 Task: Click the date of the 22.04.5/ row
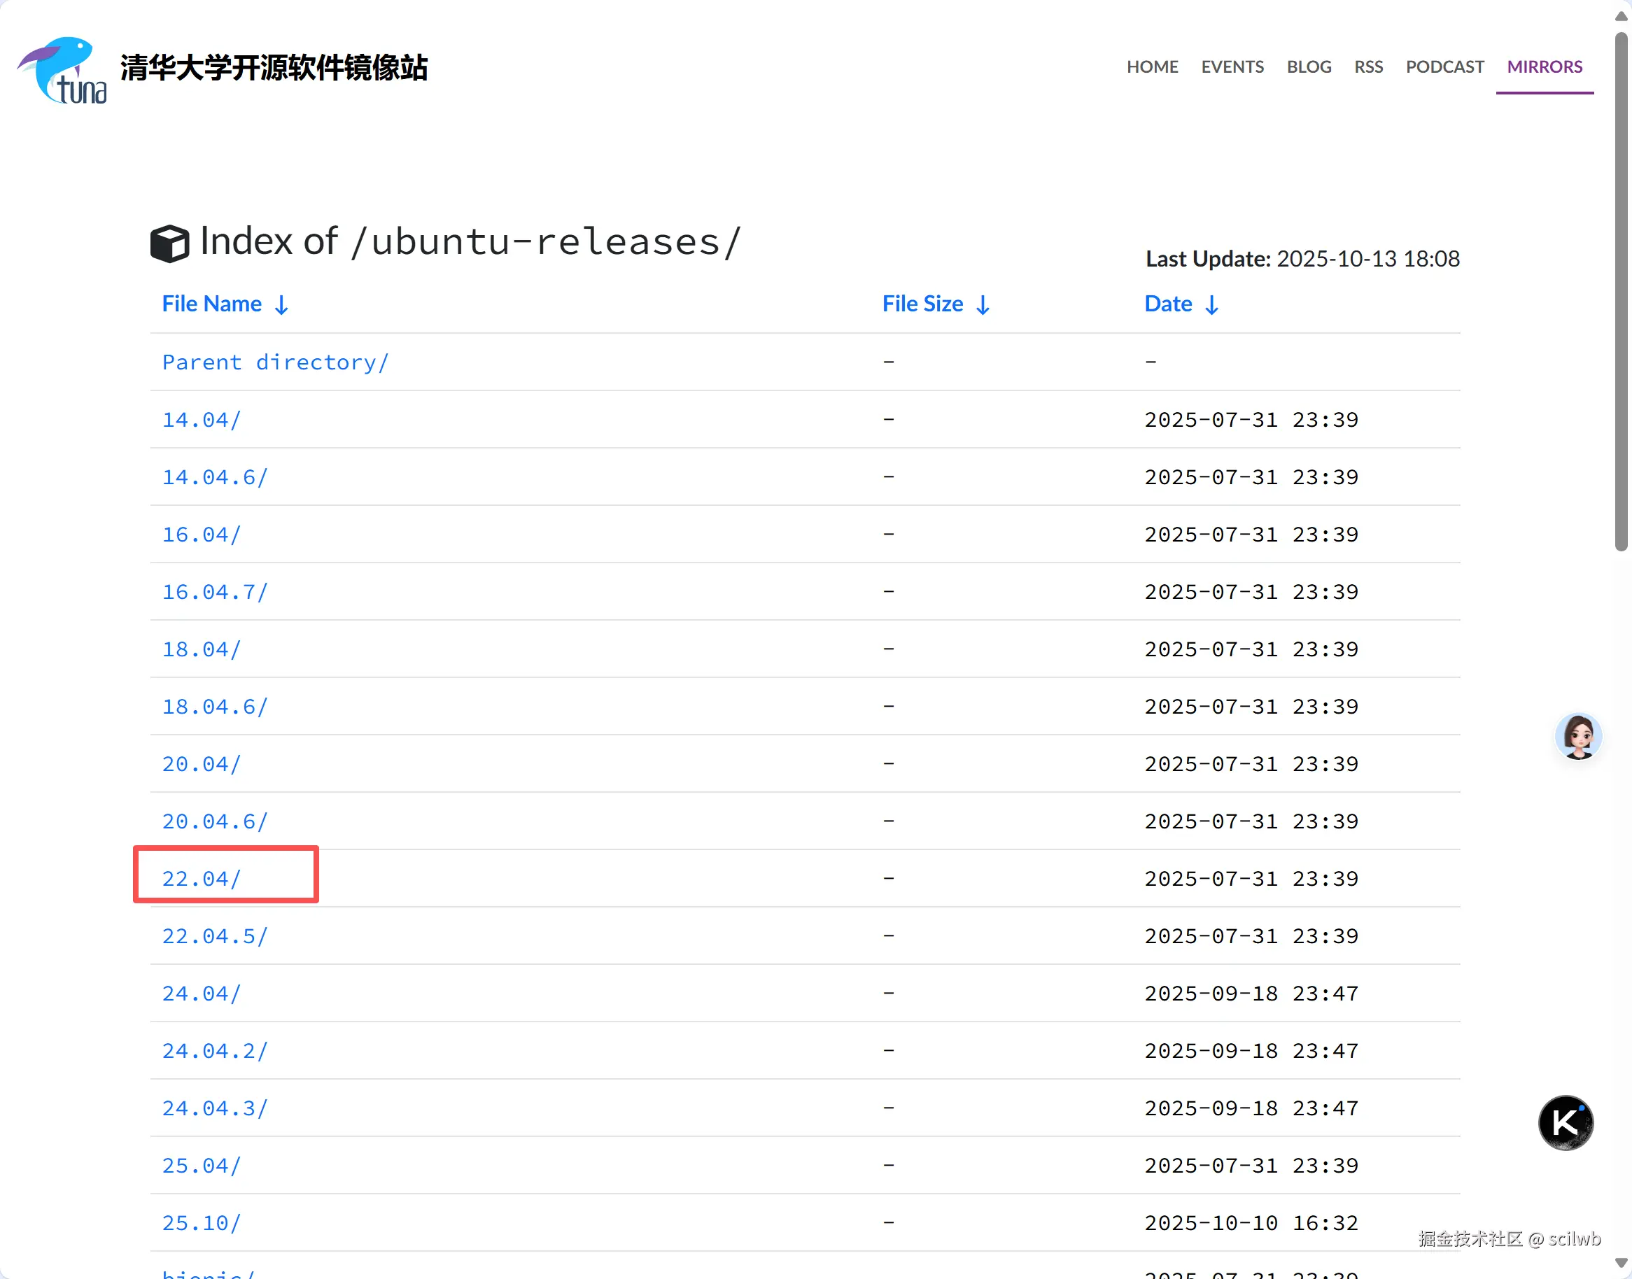(x=1251, y=936)
